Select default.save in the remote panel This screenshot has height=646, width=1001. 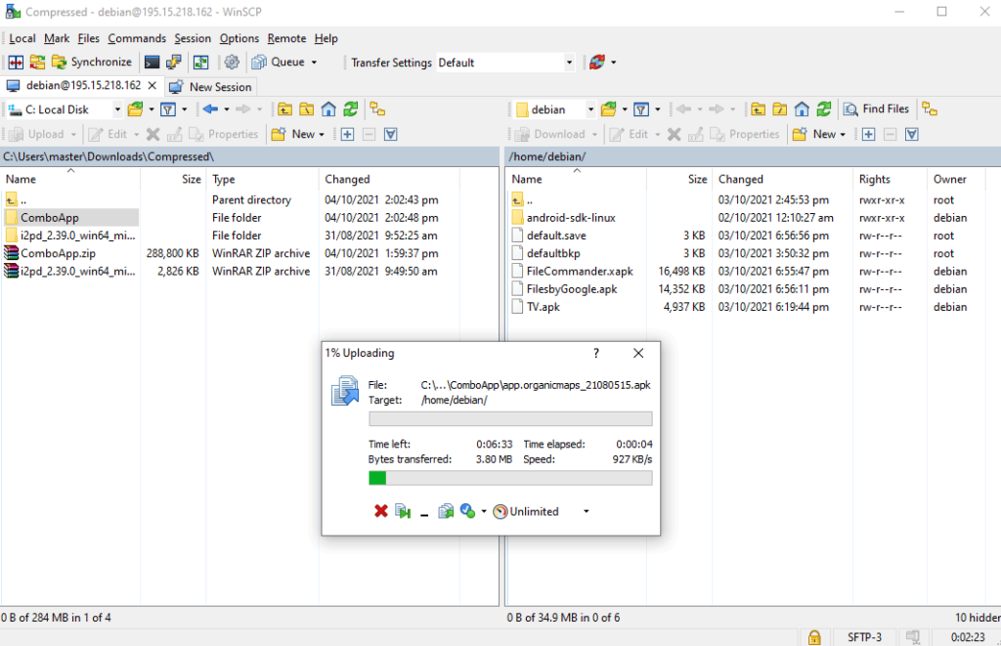click(x=556, y=236)
